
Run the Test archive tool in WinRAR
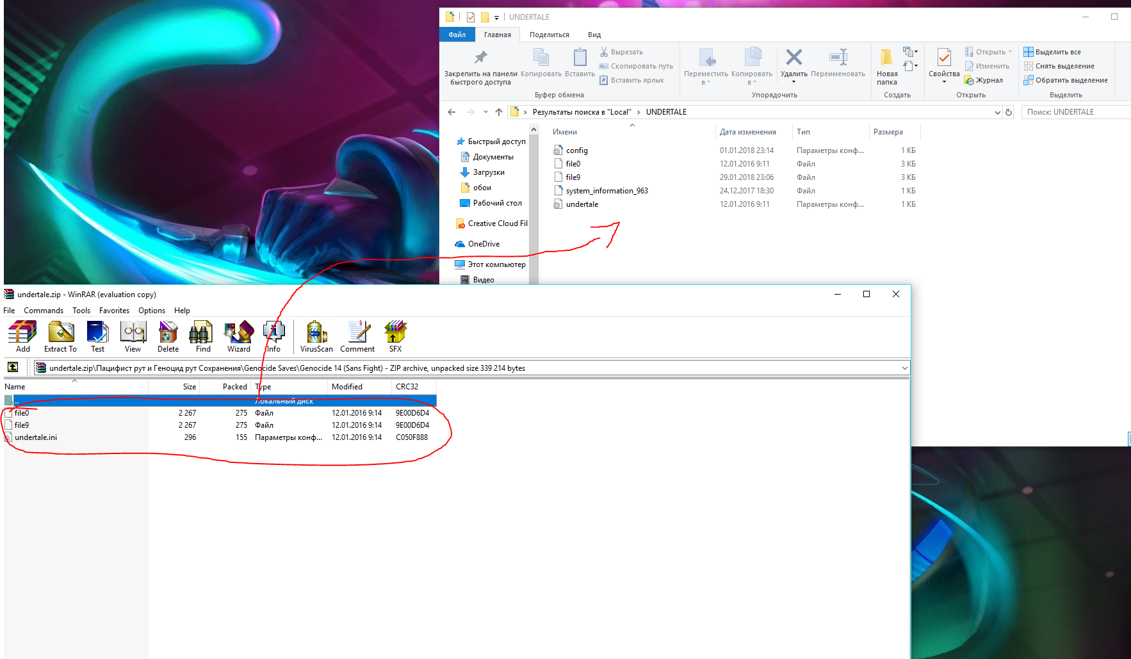(97, 336)
